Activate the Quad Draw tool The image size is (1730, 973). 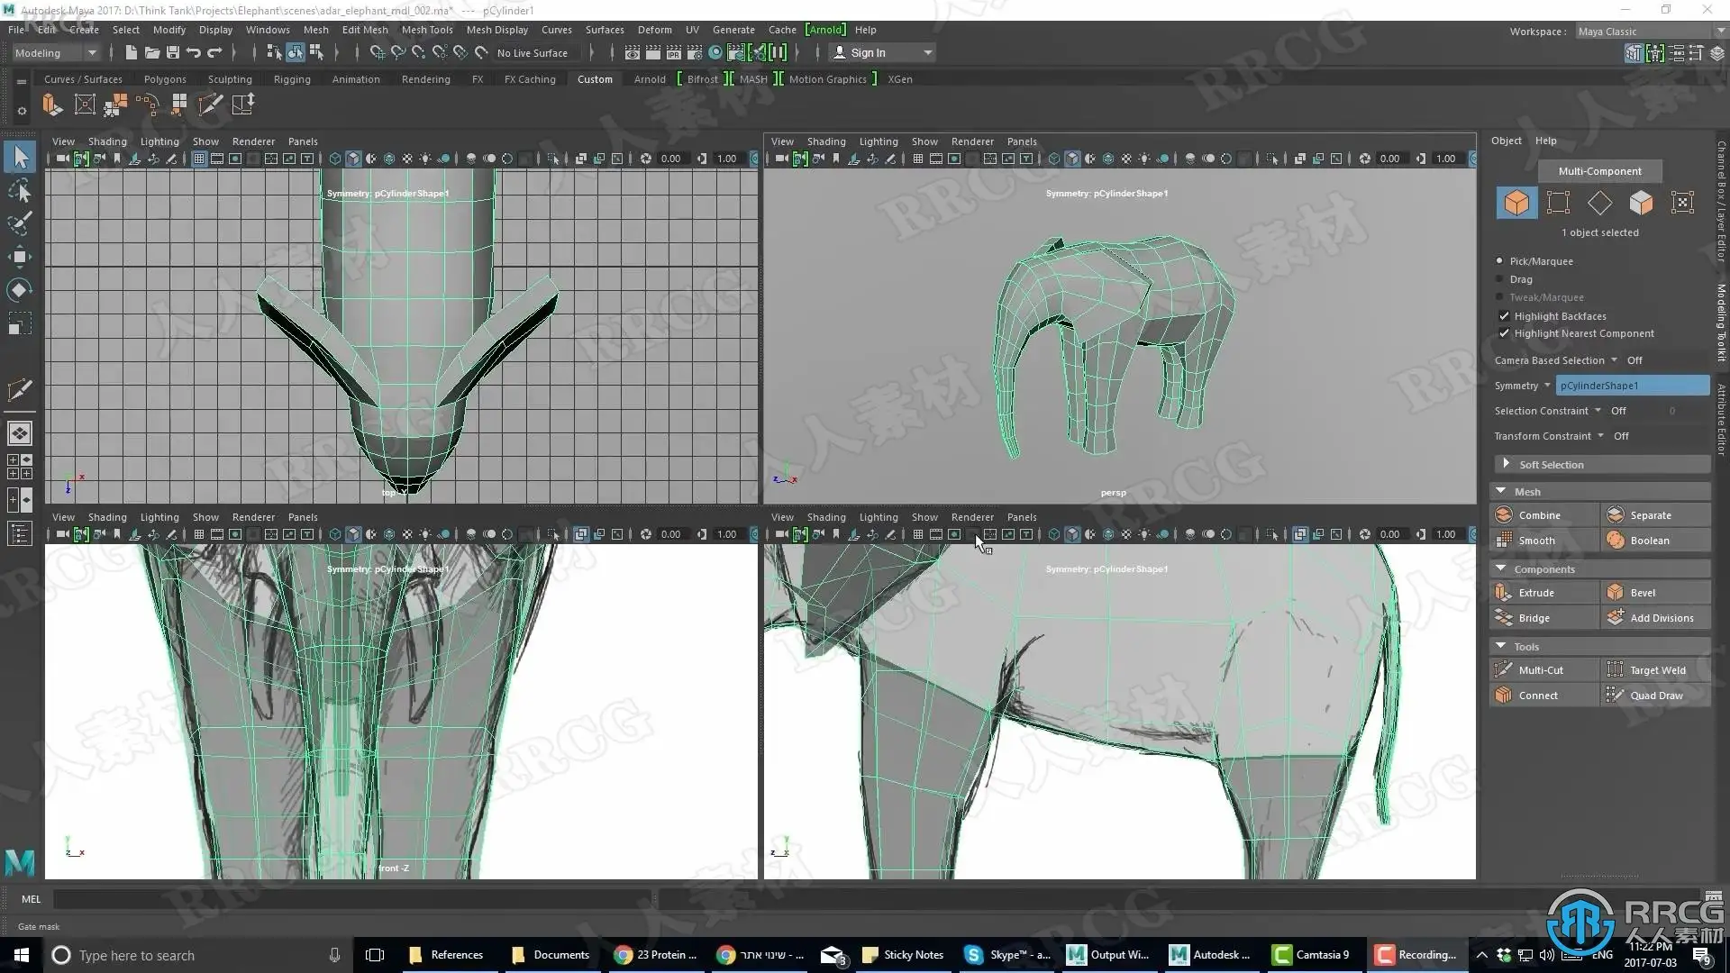(x=1656, y=696)
